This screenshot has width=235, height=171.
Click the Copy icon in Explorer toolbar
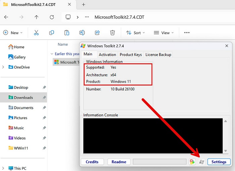(x=52, y=33)
